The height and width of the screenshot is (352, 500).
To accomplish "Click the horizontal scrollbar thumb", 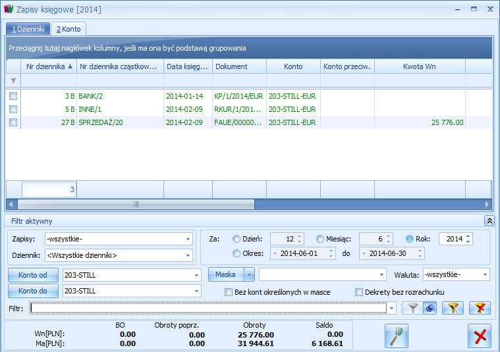I will 136,204.
